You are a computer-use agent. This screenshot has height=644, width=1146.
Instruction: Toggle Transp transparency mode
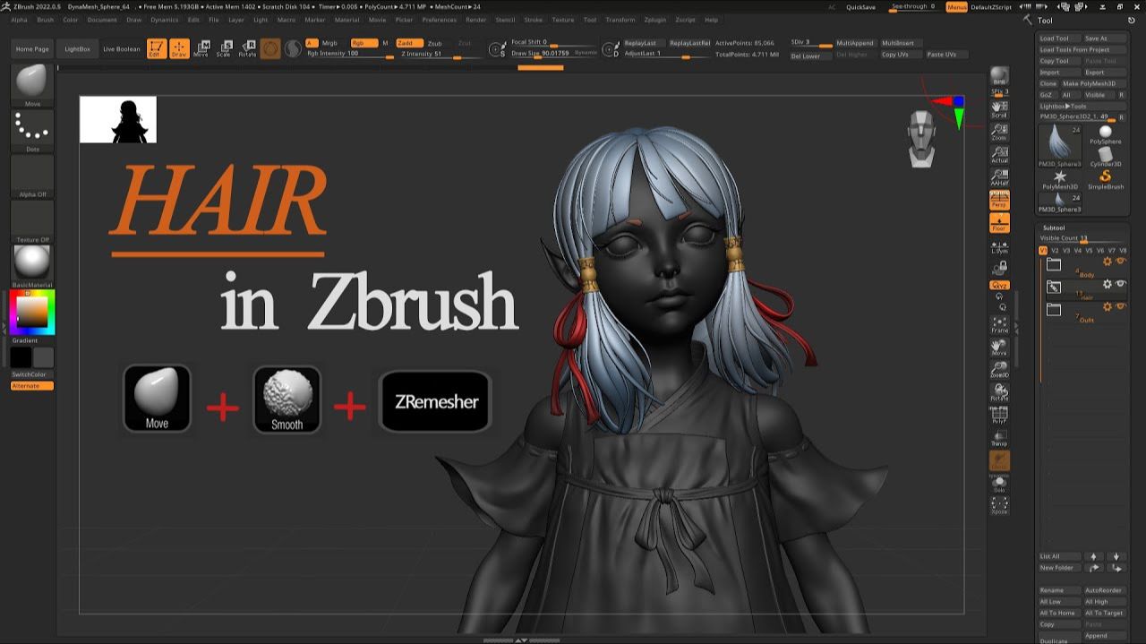point(999,437)
